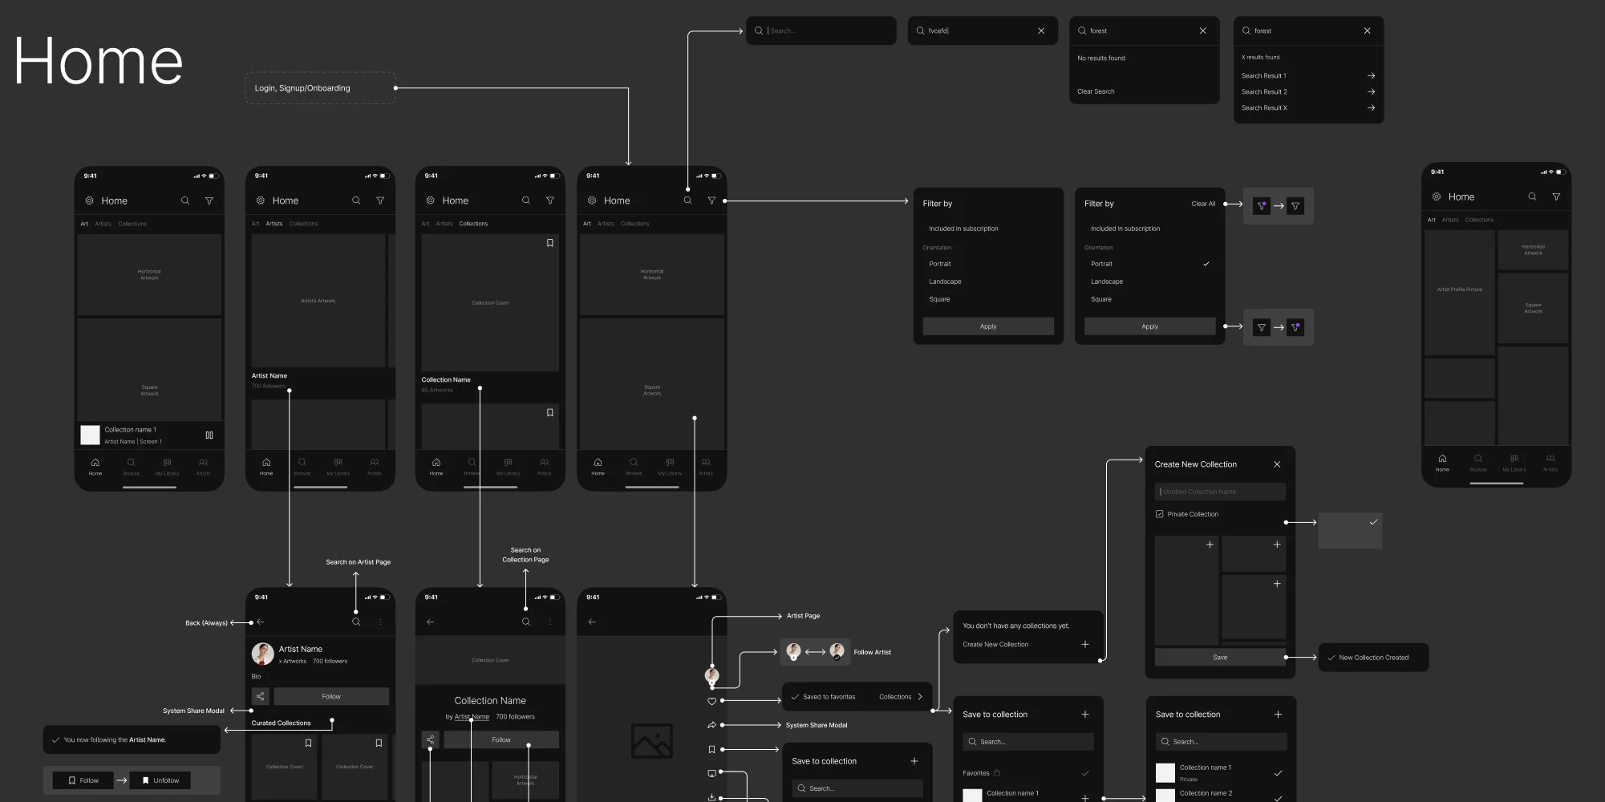Click the Untitled Collection Name input field
This screenshot has height=802, width=1605.
tap(1220, 492)
